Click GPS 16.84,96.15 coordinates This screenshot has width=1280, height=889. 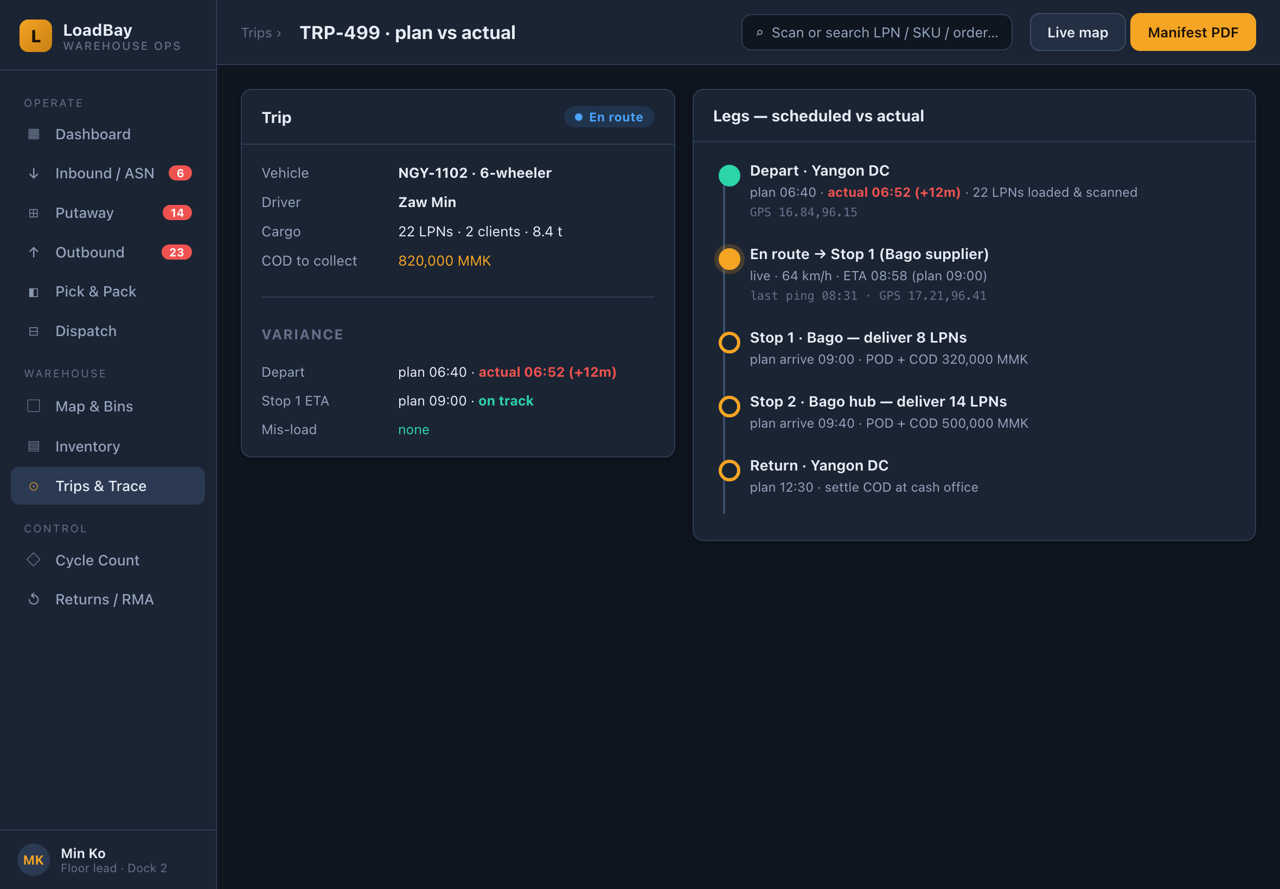coord(804,212)
